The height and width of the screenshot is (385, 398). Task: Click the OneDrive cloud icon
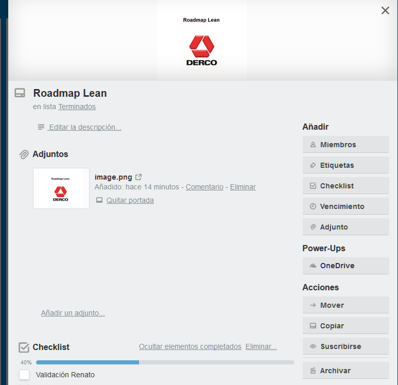click(313, 266)
